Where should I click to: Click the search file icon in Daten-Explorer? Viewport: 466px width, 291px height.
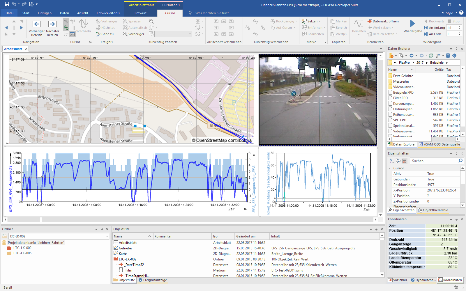(x=401, y=56)
